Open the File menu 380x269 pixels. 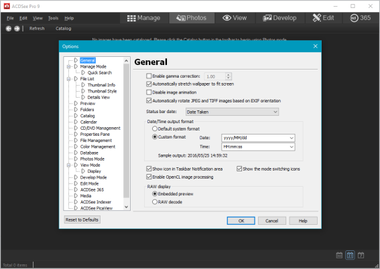point(10,18)
